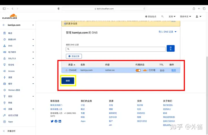Open the SSL/TLS sidebar section
Image resolution: width=208 pixels, height=135 pixels.
pos(12,59)
